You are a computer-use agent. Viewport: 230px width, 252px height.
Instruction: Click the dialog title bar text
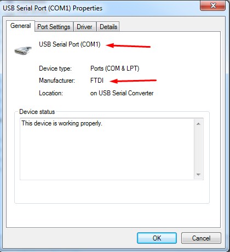[x=53, y=8]
